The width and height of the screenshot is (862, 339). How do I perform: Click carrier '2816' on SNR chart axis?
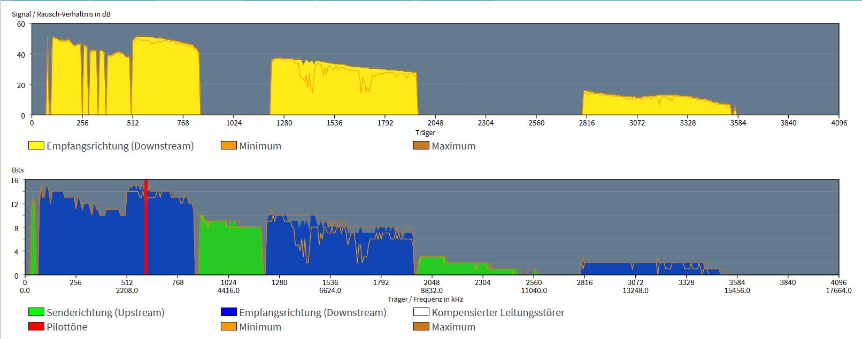(x=587, y=123)
